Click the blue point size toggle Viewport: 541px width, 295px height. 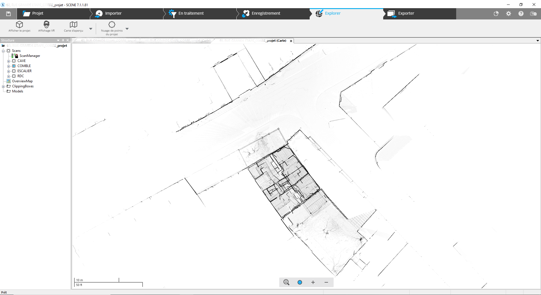coord(300,282)
